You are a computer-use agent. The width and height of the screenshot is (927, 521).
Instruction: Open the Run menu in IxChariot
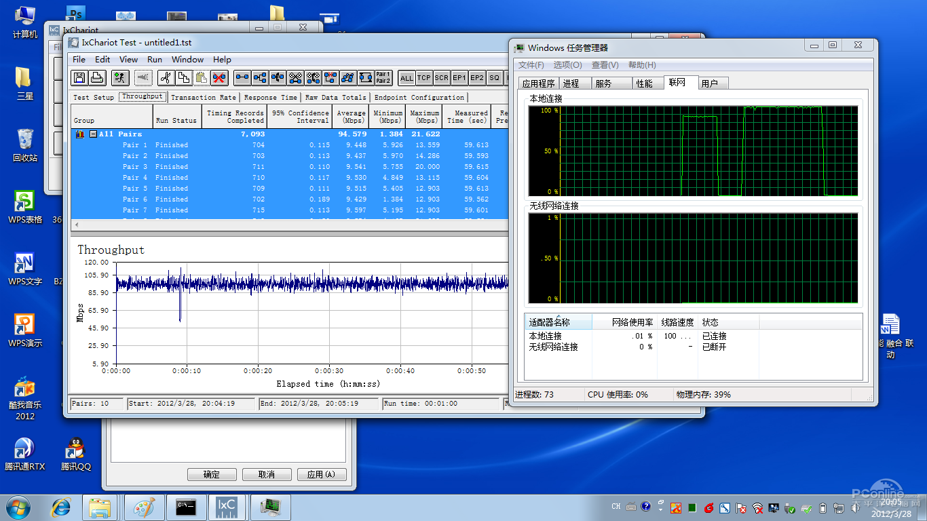coord(155,59)
